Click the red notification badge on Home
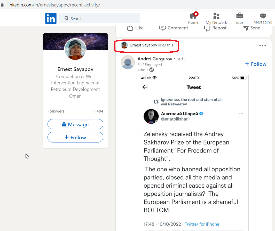This screenshot has height=231, width=275. 196,14
